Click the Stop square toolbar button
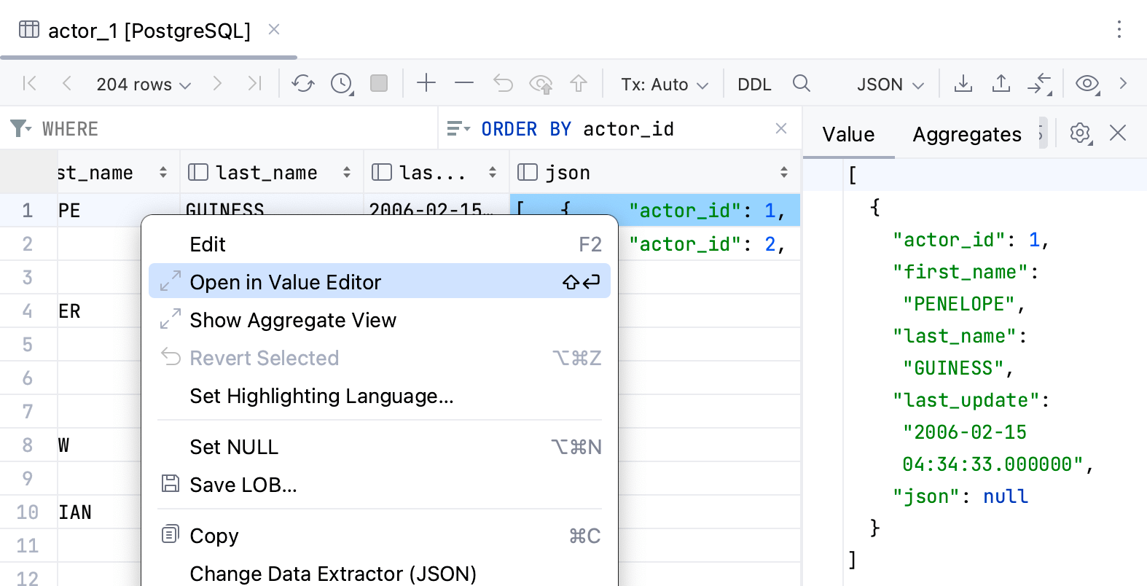 (379, 84)
